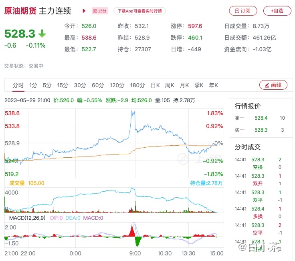Switch to the 5分 chart tab
Viewport: 295px width, 261px height.
(47, 85)
